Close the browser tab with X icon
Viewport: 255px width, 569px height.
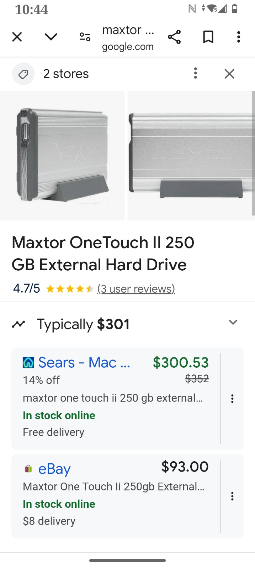17,37
